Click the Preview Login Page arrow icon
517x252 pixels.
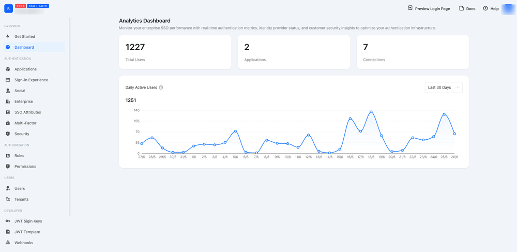[x=410, y=8]
